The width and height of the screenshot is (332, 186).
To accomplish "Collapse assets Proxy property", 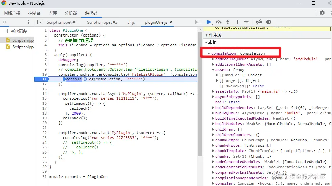I will [213, 70].
